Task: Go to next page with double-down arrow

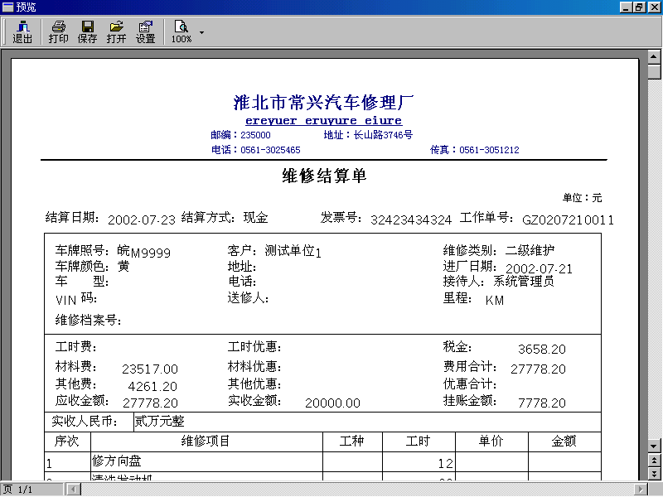Action: (654, 473)
